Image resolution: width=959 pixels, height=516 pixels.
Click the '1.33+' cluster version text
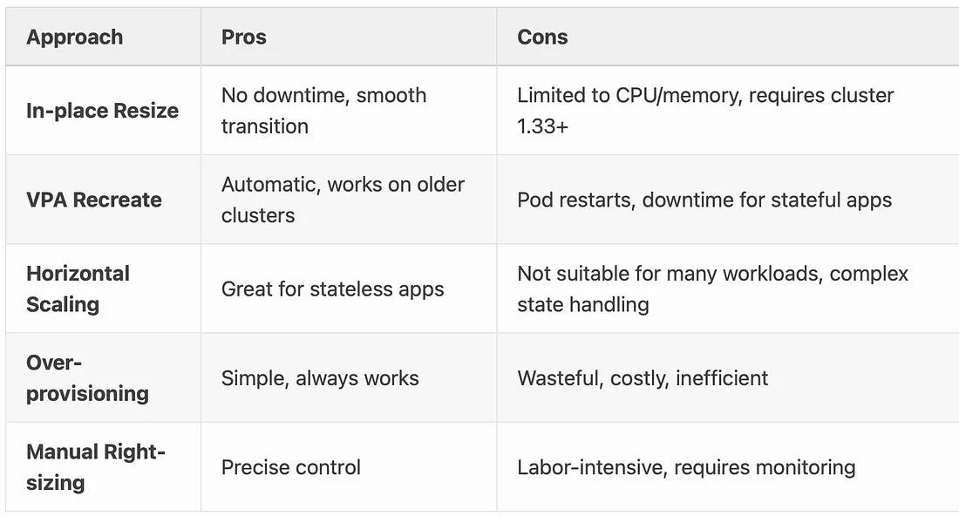coord(543,126)
